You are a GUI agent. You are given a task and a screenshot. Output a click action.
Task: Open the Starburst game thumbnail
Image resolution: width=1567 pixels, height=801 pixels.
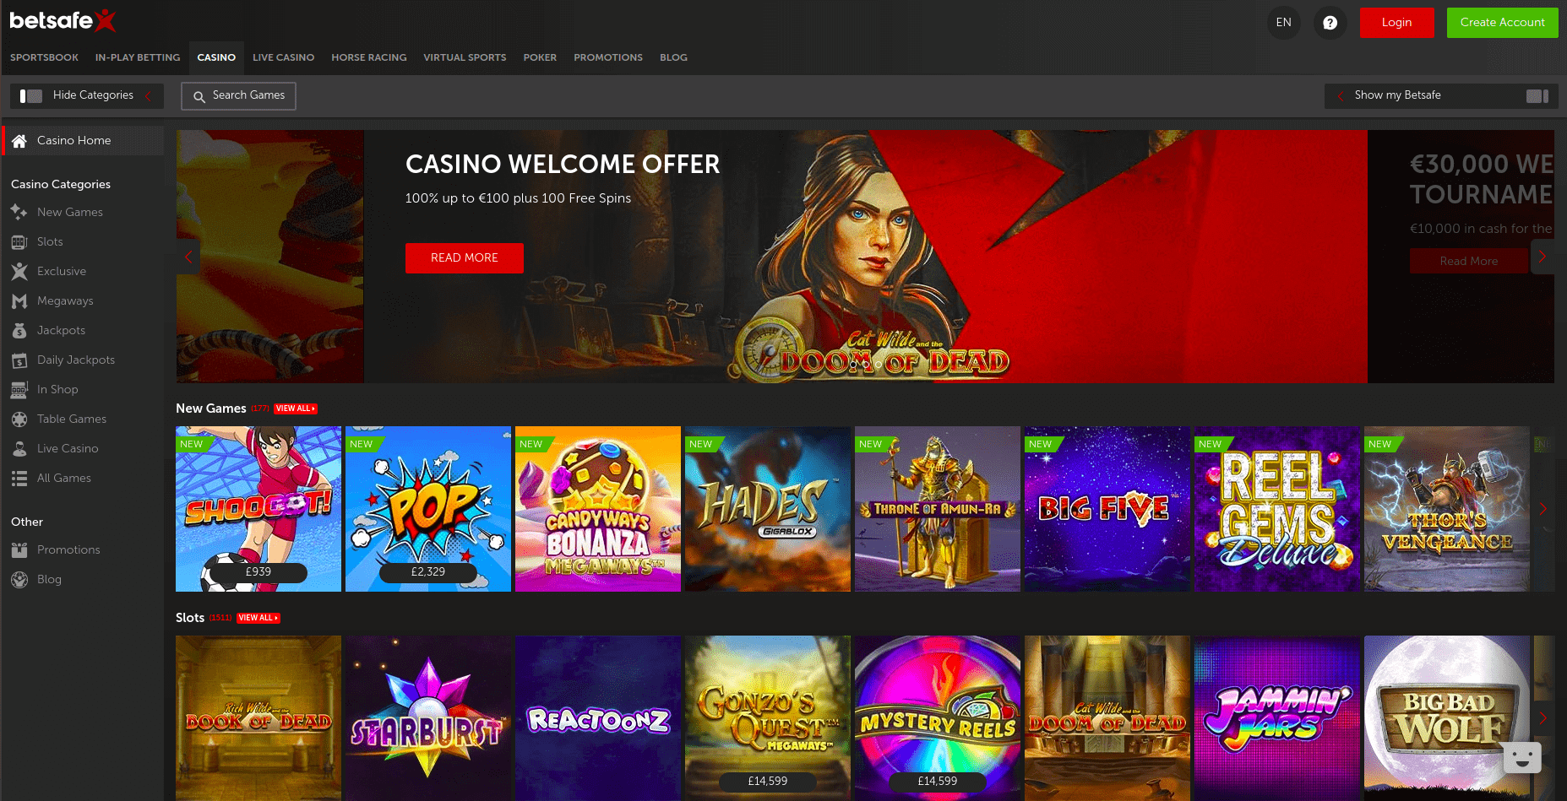(428, 718)
